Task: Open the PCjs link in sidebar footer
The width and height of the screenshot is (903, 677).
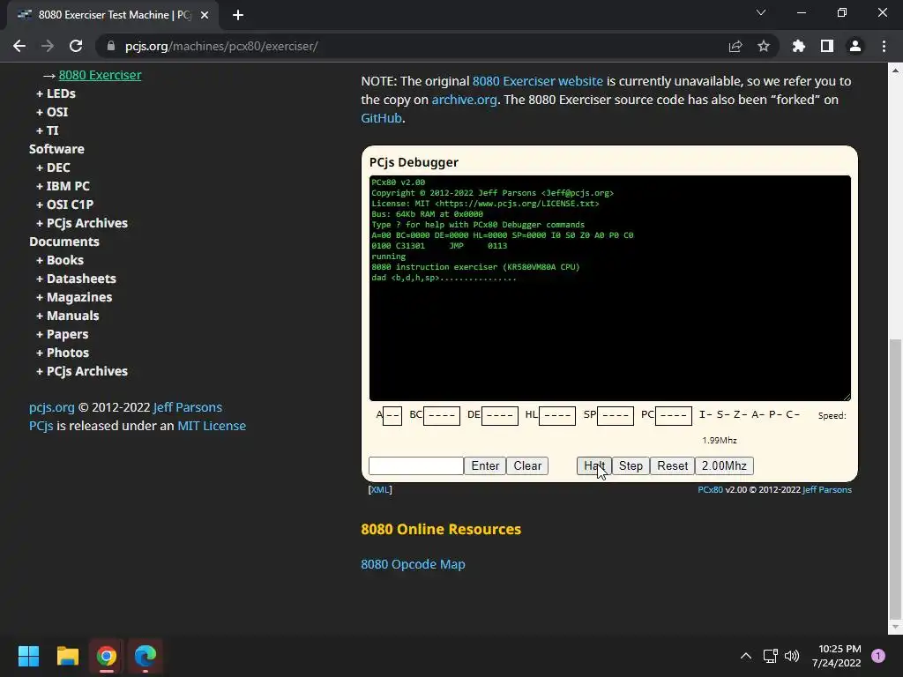Action: click(41, 426)
